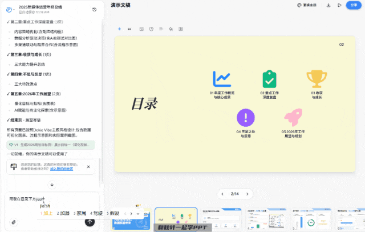This screenshot has height=232, width=365.
Task: Download the presentation with the download icon
Action: coord(328,5)
